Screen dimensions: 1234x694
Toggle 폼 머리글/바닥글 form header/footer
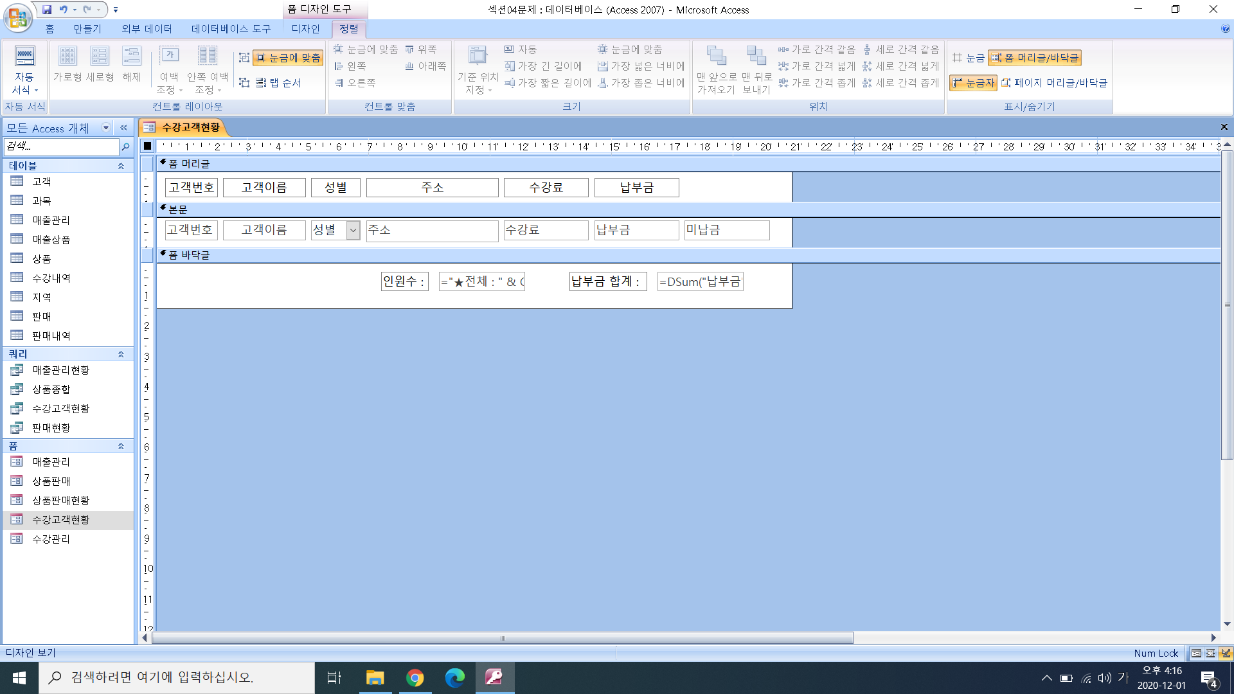pyautogui.click(x=1035, y=58)
